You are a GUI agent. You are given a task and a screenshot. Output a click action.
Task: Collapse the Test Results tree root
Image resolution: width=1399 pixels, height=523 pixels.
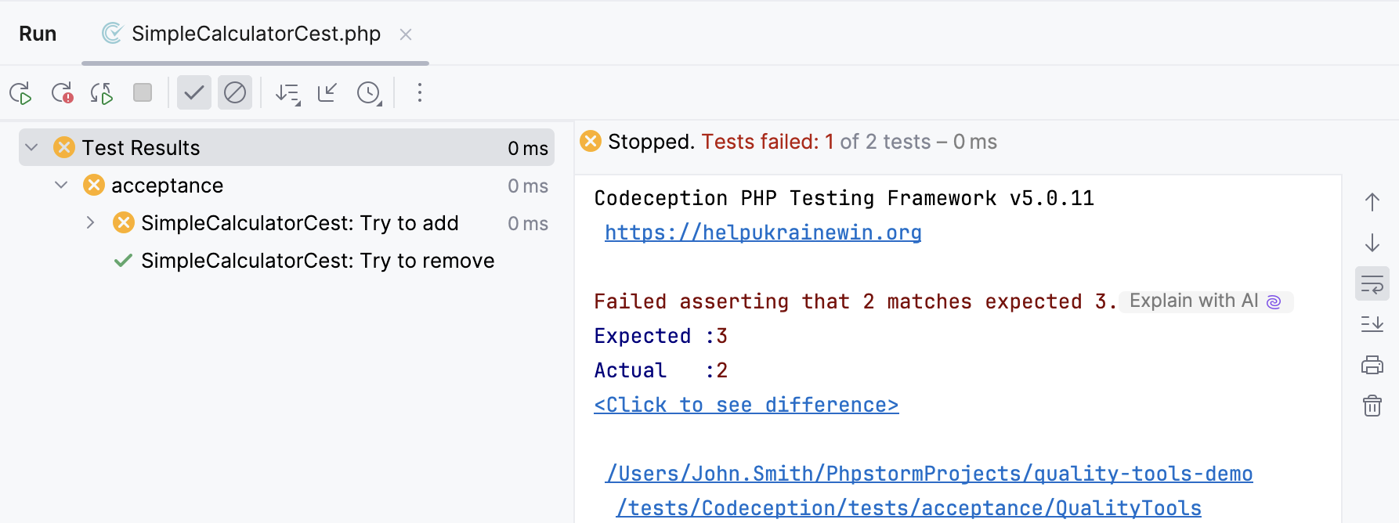click(x=31, y=146)
